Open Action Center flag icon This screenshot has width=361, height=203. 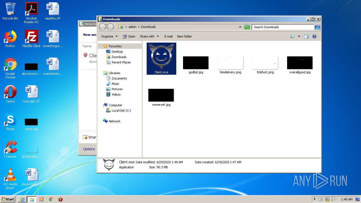334,199
